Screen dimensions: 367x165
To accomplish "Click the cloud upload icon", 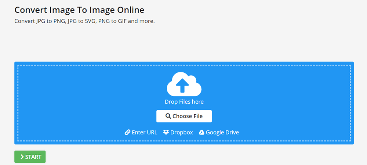I will tap(184, 84).
